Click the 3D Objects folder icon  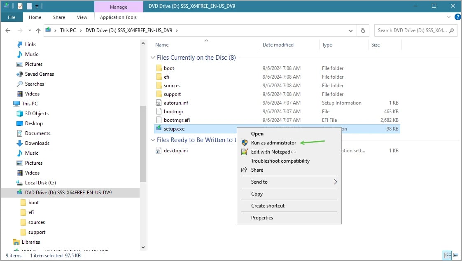click(20, 114)
